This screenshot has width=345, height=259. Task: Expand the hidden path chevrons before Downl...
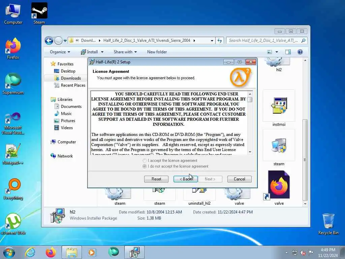pyautogui.click(x=77, y=40)
